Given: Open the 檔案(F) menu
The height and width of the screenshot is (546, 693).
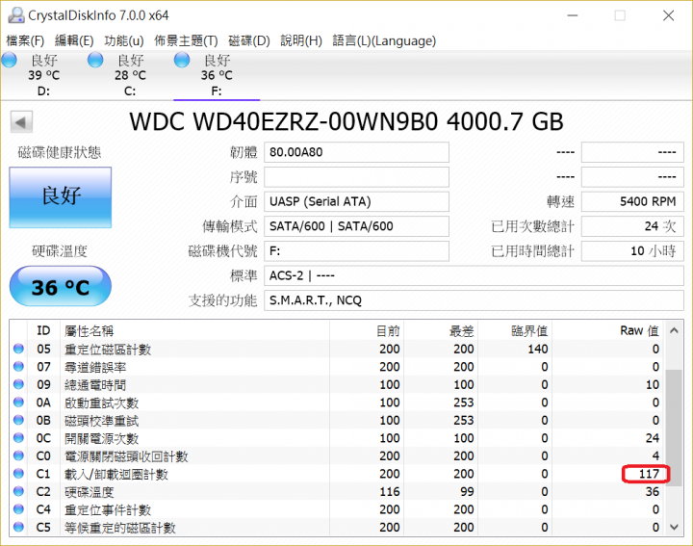Looking at the screenshot, I should pos(25,40).
